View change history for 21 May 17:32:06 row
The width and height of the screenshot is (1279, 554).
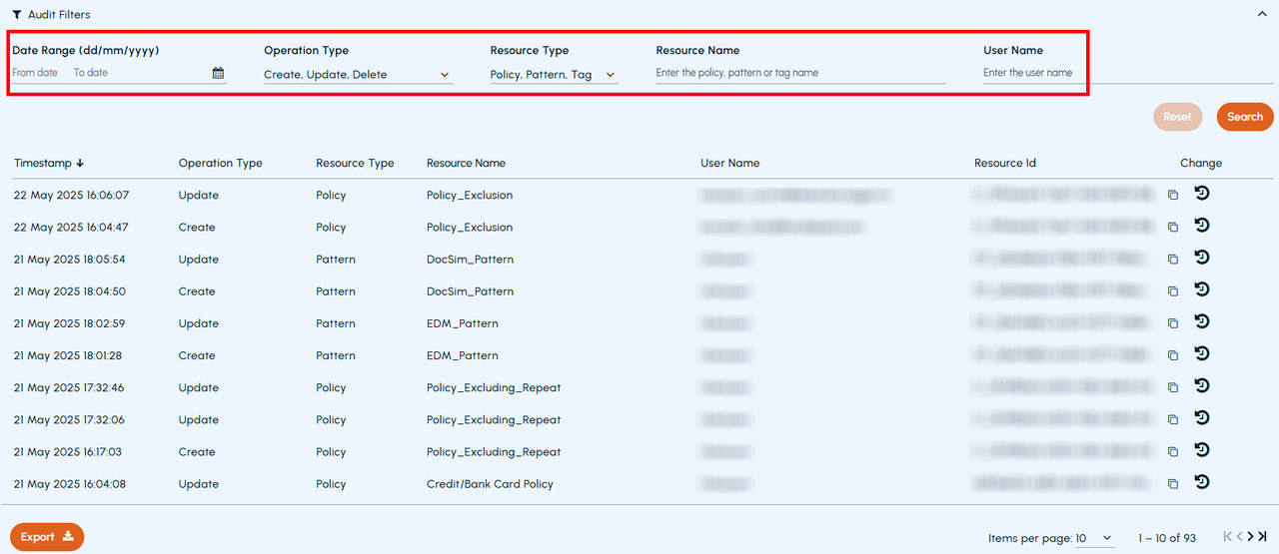[1202, 417]
